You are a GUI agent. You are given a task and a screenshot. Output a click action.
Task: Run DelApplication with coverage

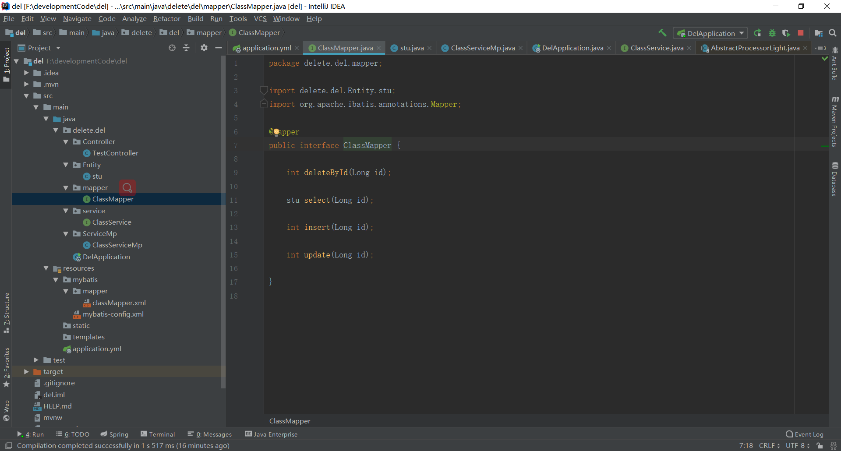(x=786, y=33)
